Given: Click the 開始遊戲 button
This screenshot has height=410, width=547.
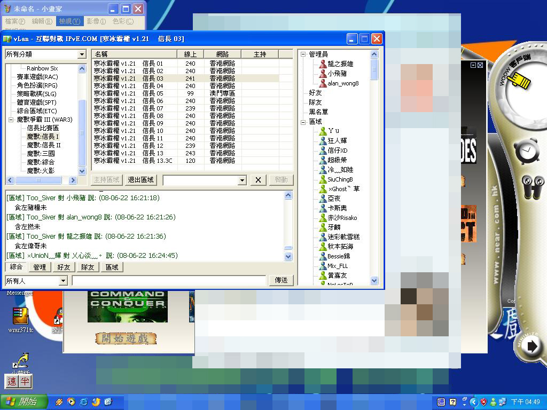Looking at the screenshot, I should (126, 339).
